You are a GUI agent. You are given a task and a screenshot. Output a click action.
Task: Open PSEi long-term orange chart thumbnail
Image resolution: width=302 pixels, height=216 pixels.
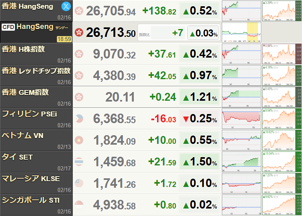282,119
